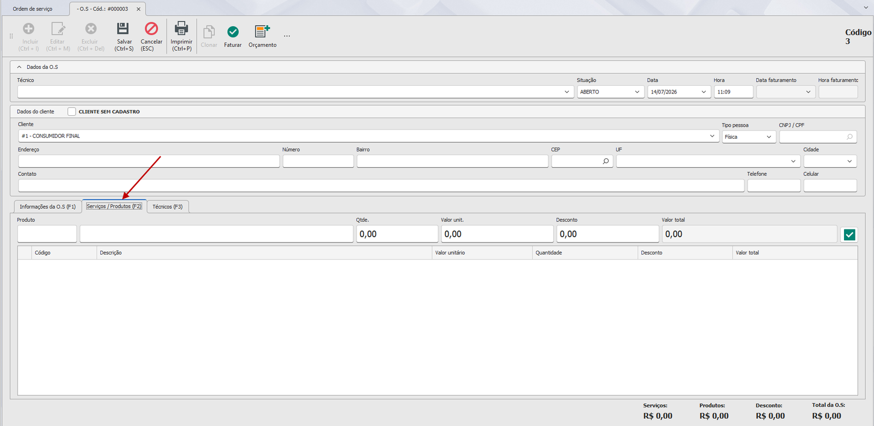This screenshot has height=426, width=874.
Task: Open the tab list chevron at top right
Action: pos(866,8)
